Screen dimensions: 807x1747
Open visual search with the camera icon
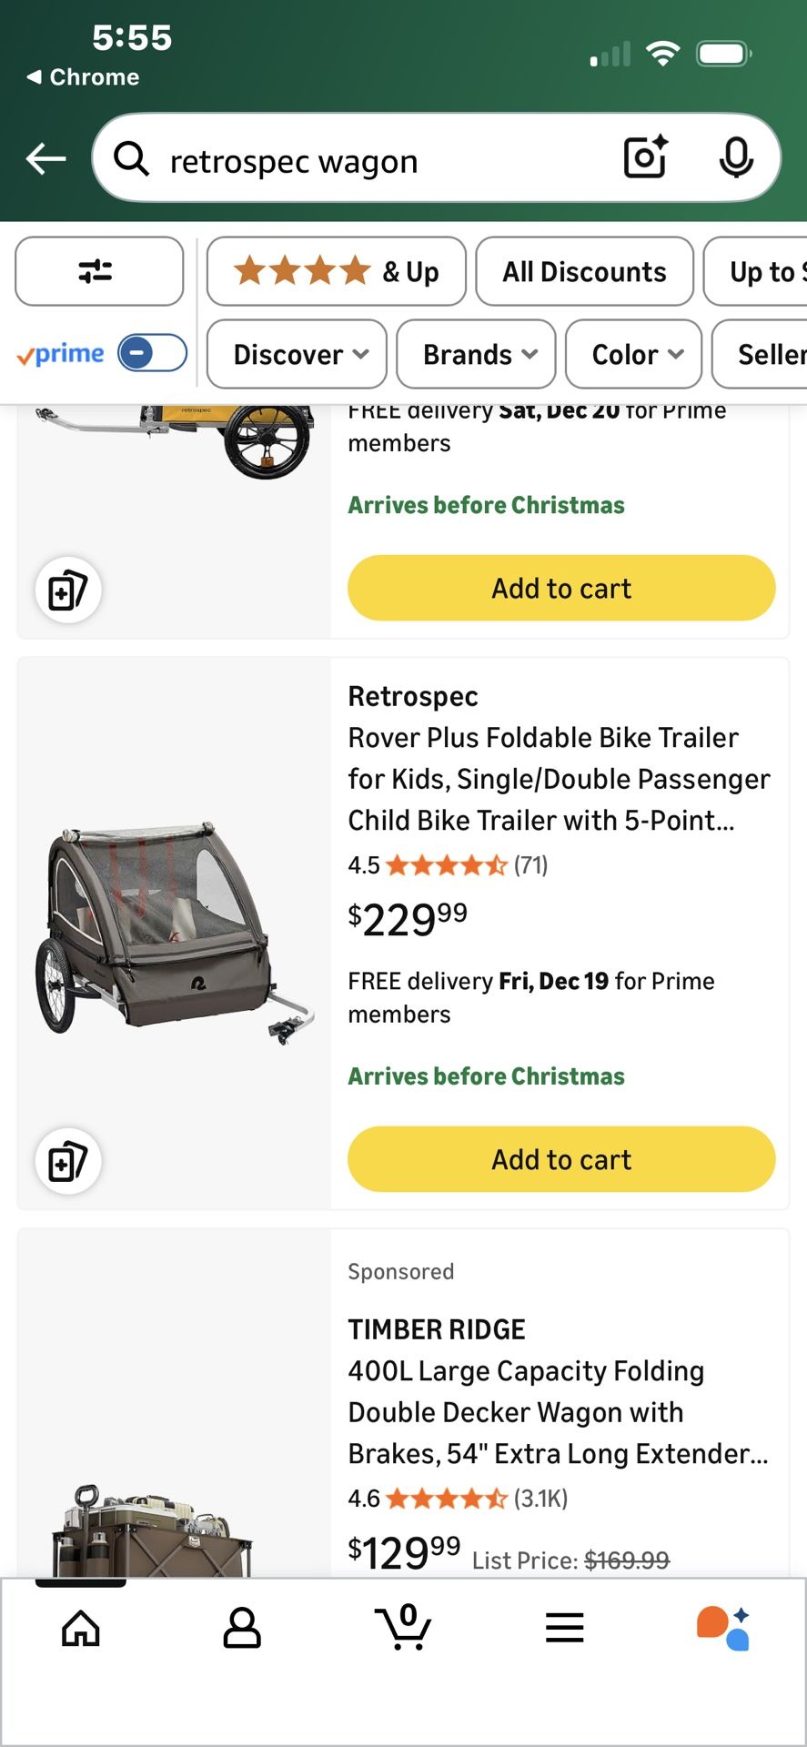point(644,157)
